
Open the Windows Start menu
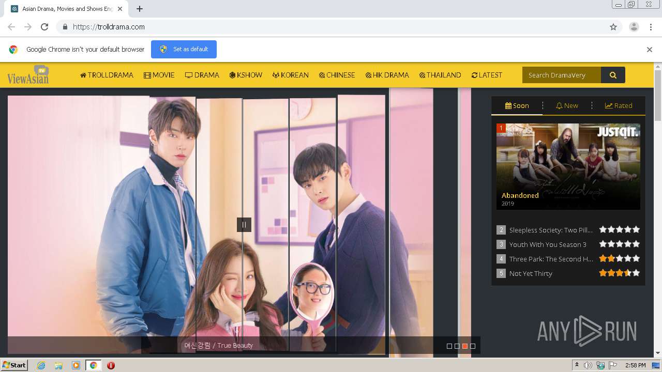point(14,365)
